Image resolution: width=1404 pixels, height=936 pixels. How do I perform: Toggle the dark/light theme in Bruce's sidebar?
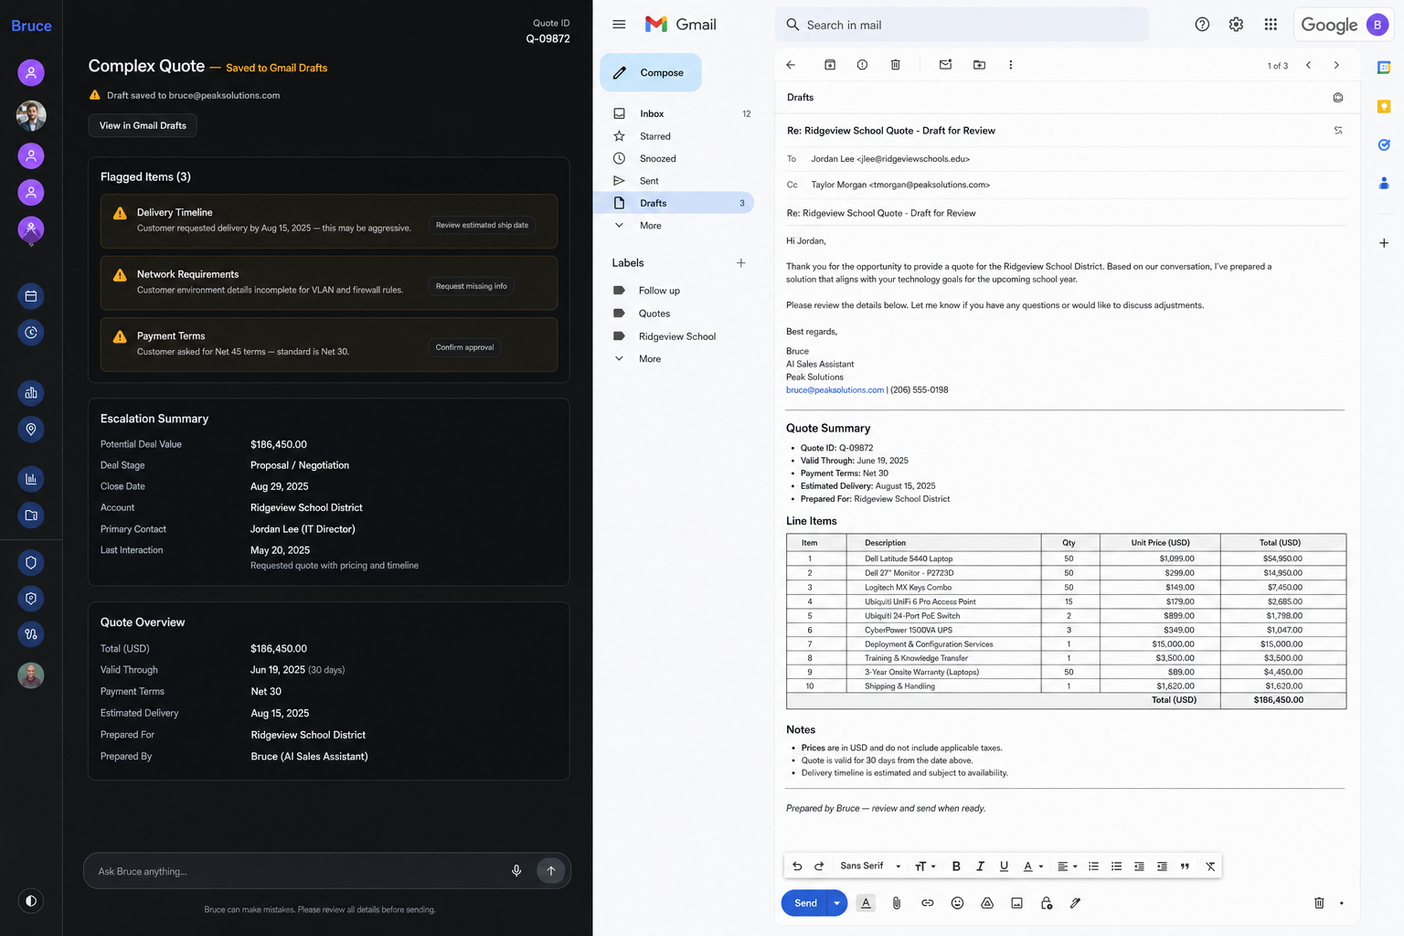pyautogui.click(x=31, y=901)
